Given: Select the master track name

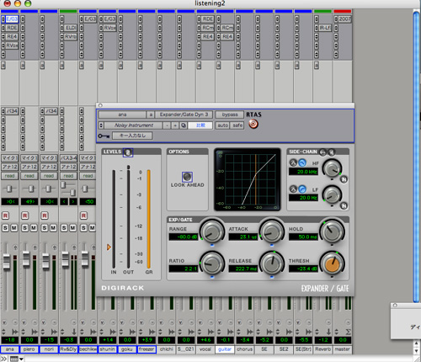Looking at the screenshot, I should tap(342, 349).
